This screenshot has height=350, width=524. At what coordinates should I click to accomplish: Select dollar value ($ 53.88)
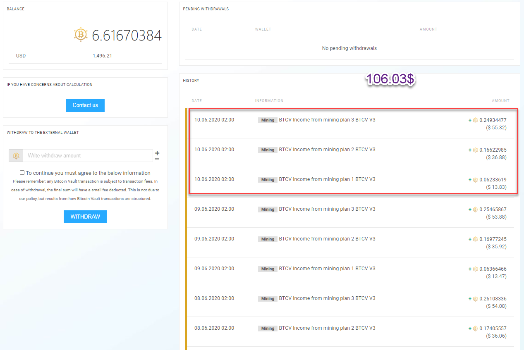pyautogui.click(x=496, y=217)
